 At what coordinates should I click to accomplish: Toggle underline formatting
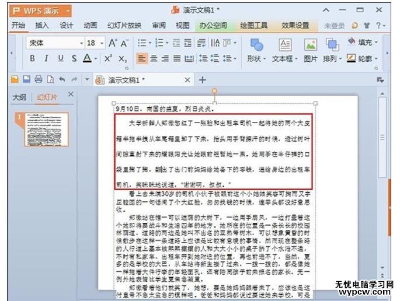[61, 58]
